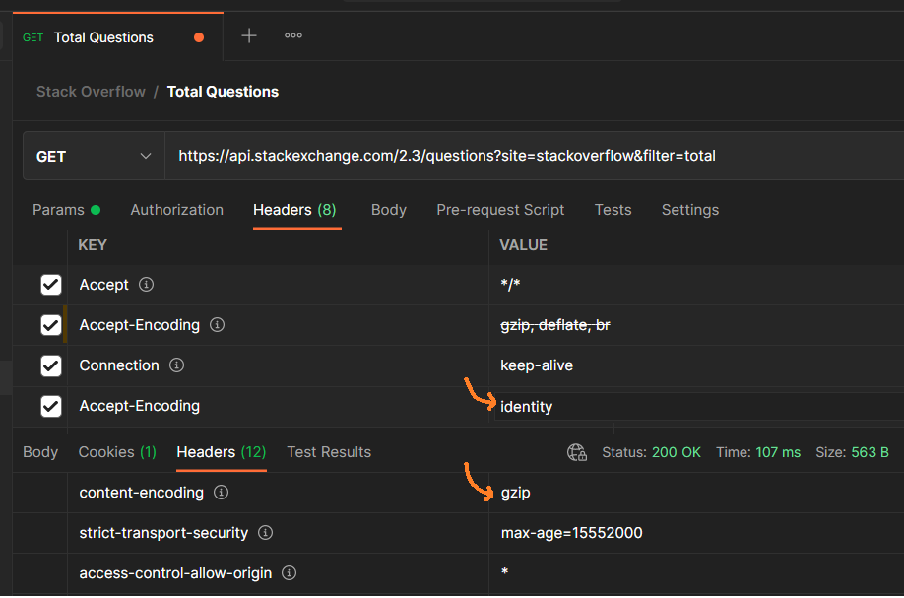Screen dimensions: 904x598
Task: Select the response Headers (12) tab
Action: (x=222, y=452)
